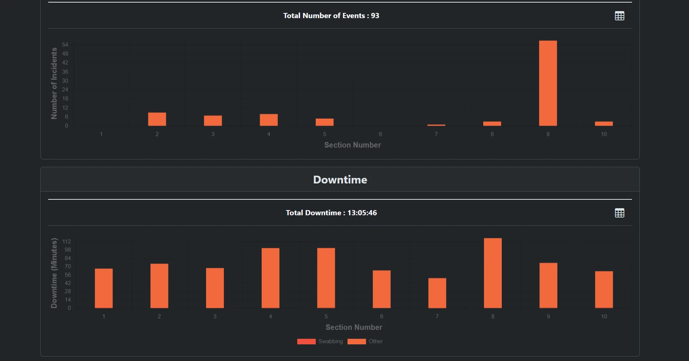This screenshot has height=361, width=689.
Task: Select the section 10 incidents bar
Action: point(604,123)
